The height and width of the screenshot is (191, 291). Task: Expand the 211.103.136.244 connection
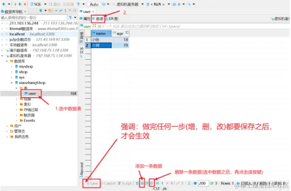coord(2,23)
